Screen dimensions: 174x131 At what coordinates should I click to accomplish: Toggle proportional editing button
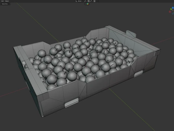(95, 1)
